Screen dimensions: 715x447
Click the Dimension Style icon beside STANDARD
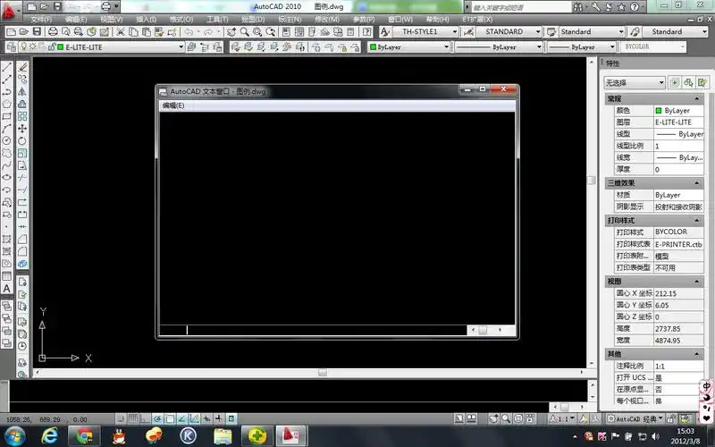click(x=468, y=31)
